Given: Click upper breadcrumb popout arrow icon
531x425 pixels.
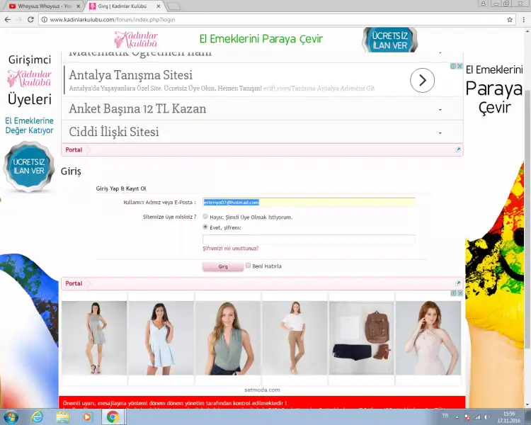Looking at the screenshot, I should (x=458, y=149).
